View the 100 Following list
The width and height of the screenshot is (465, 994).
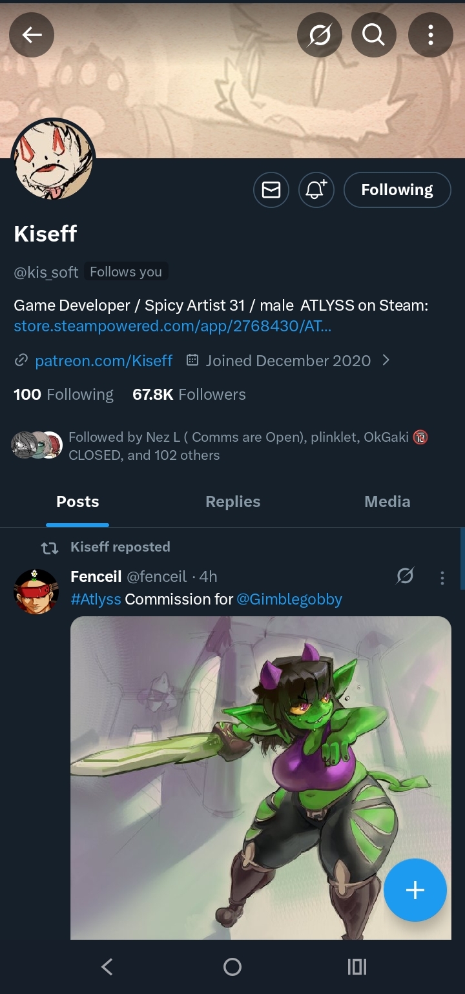[x=63, y=395]
